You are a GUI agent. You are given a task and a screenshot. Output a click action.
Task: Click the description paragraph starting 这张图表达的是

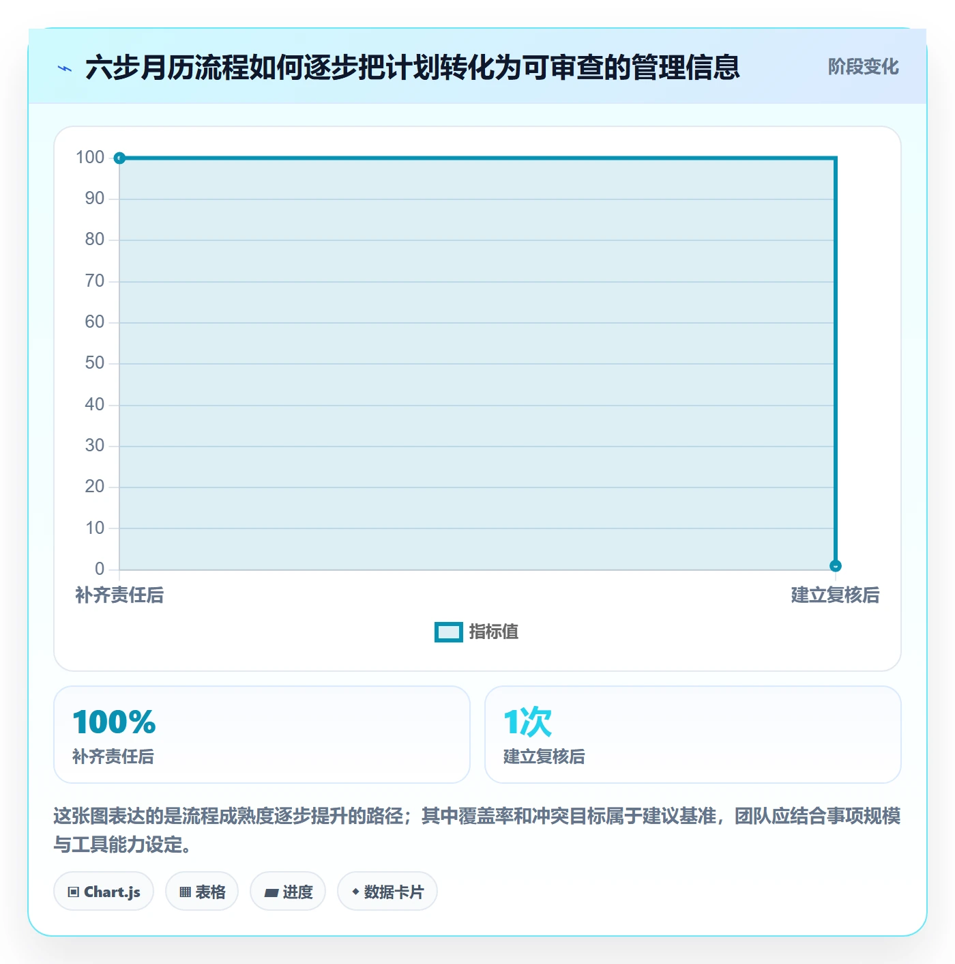click(x=477, y=830)
